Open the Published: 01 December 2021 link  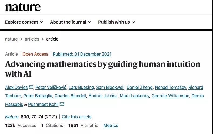point(82,54)
